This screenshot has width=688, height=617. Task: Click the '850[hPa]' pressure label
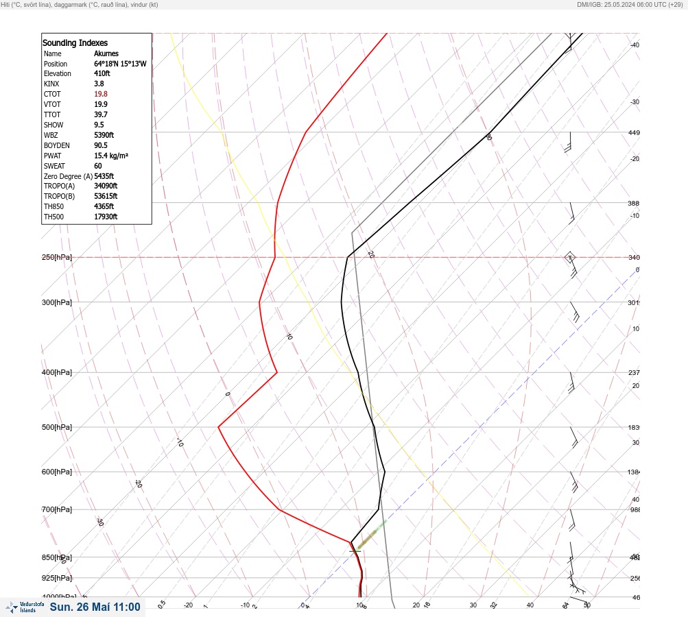[57, 557]
